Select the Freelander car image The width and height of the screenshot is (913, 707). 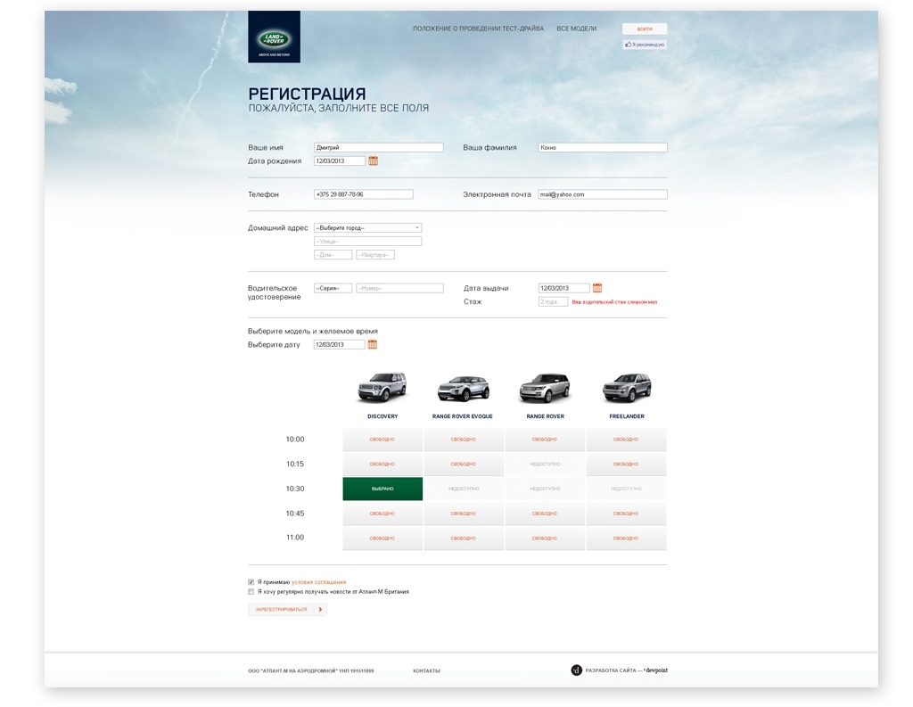point(627,388)
